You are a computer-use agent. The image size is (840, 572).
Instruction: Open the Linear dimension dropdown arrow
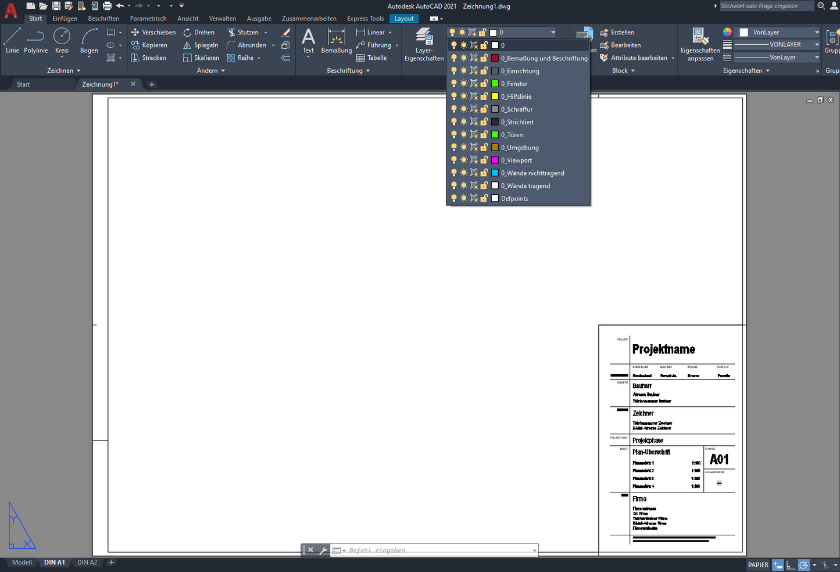[390, 33]
